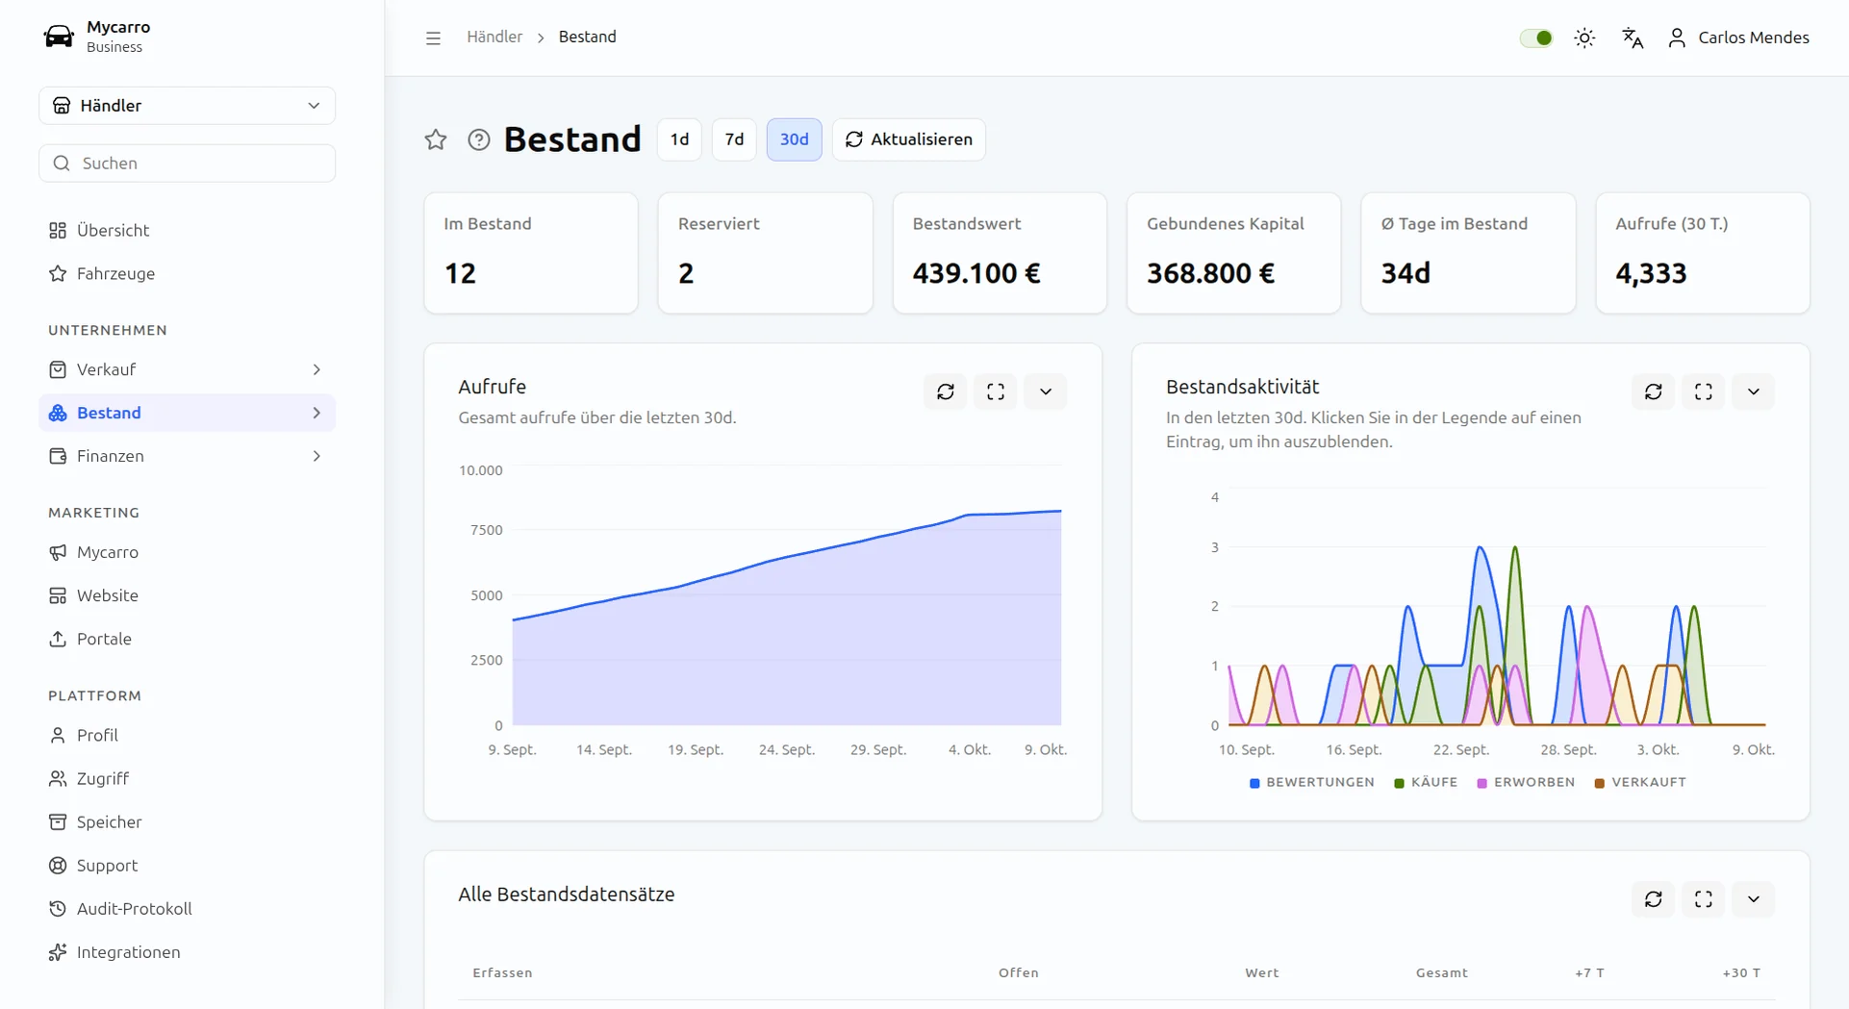Sort by the Wert column header
Screen dimensions: 1849x1009
pyautogui.click(x=1261, y=972)
